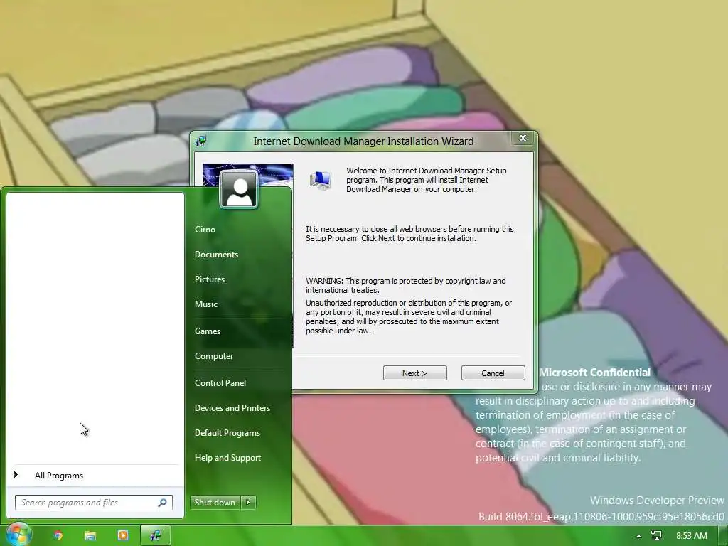Open the Cirno user folder
The image size is (728, 546).
(x=205, y=230)
